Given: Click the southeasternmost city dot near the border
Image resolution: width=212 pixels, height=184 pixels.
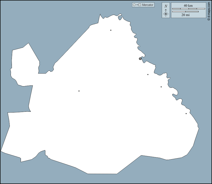Looking at the screenshot, I should [x=186, y=114].
